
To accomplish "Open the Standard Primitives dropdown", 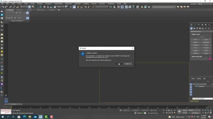I will click(x=201, y=31).
